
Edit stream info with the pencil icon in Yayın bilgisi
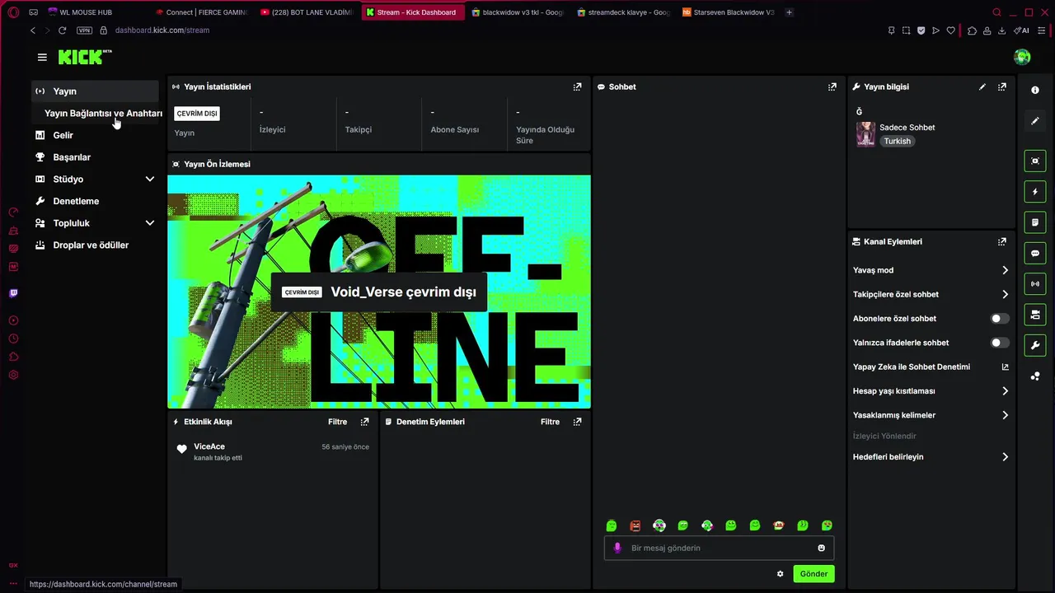[x=982, y=86]
